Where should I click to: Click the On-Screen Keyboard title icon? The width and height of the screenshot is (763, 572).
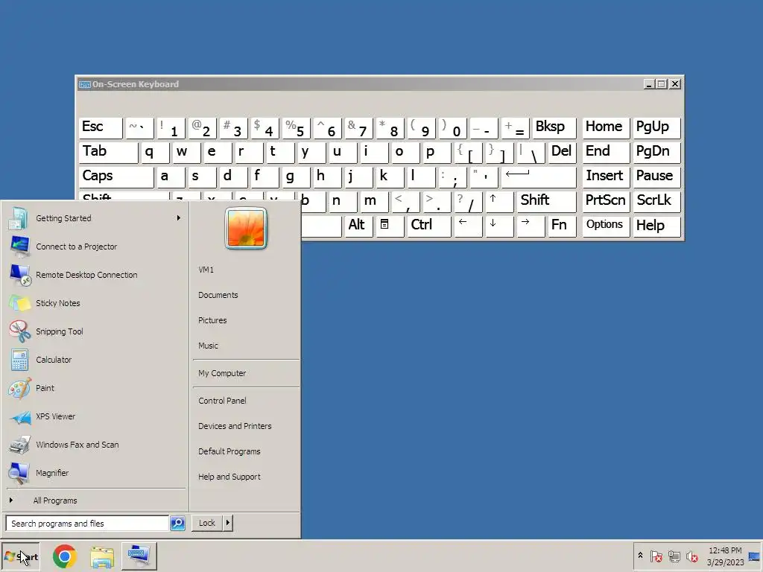coord(85,84)
